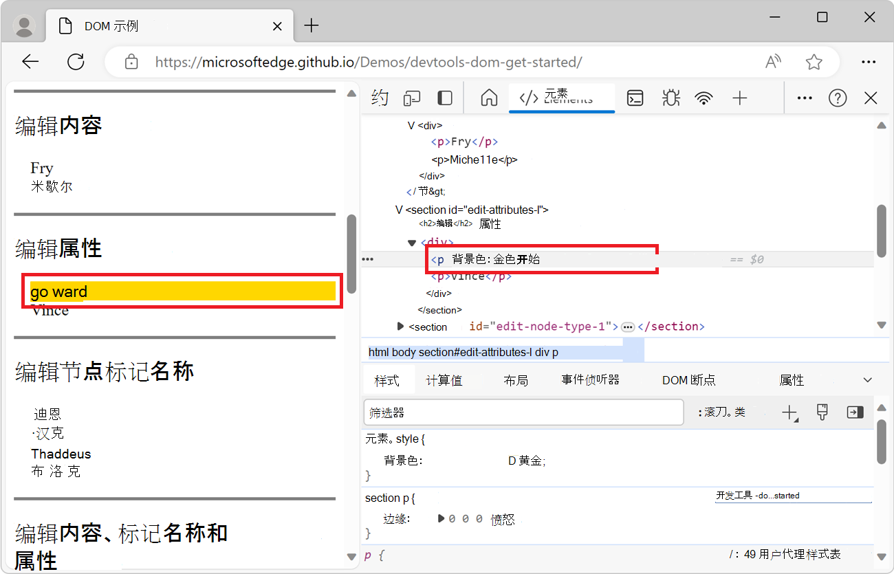Switch to the 属性 Properties tab
Image resolution: width=894 pixels, height=574 pixels.
(792, 380)
